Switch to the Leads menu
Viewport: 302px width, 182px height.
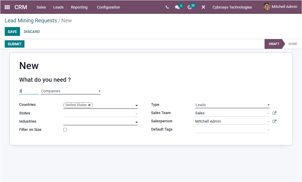58,7
